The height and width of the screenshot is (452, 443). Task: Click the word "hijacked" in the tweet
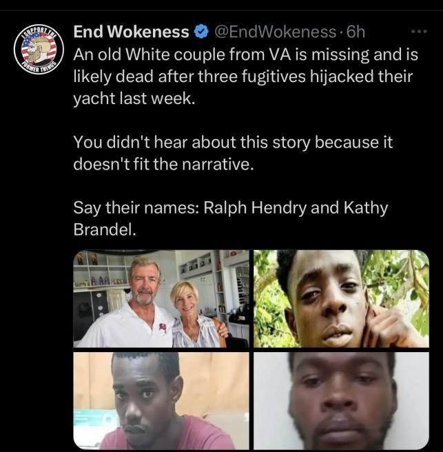333,76
